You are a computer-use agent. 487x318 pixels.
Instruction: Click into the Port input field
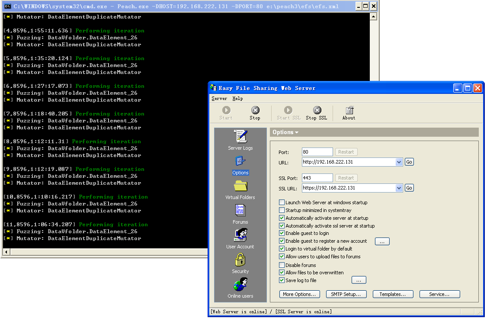point(317,152)
